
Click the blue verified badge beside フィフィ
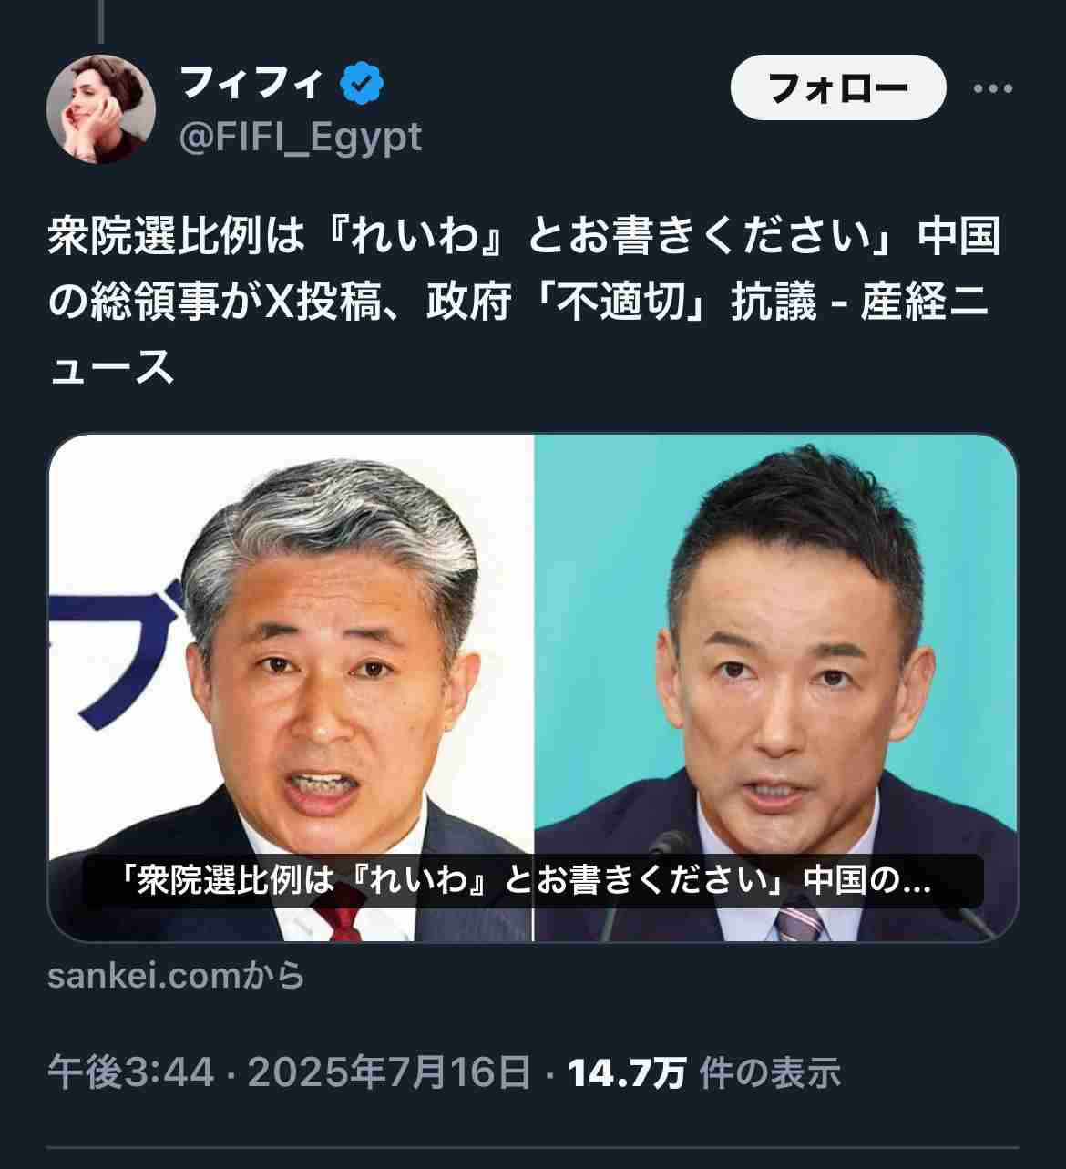[362, 84]
